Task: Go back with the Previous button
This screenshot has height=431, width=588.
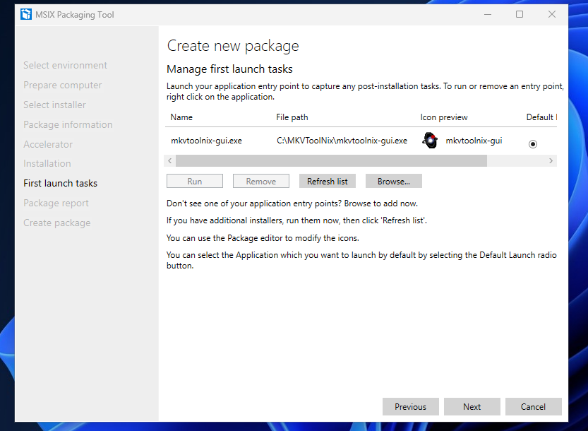Action: click(411, 406)
